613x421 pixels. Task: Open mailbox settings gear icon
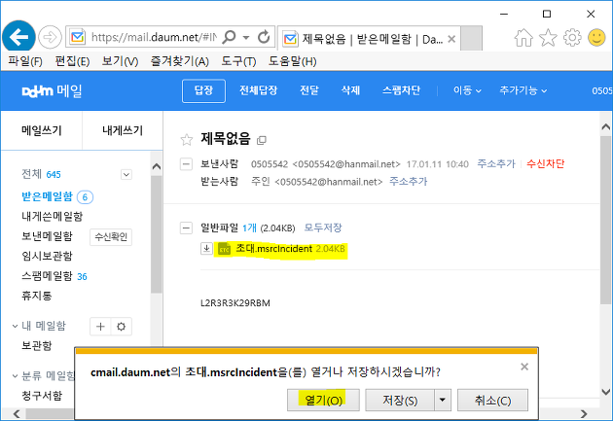[x=122, y=327]
